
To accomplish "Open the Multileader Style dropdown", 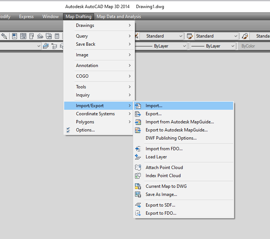I will tap(260, 36).
